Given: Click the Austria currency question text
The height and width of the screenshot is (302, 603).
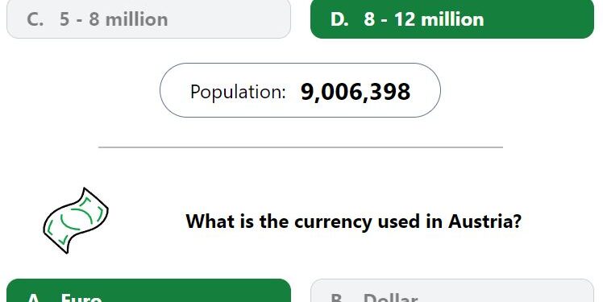Looking at the screenshot, I should [353, 221].
